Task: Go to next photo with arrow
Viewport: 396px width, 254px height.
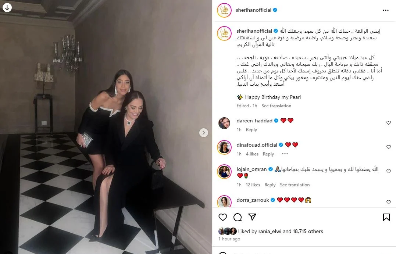Action: pos(204,133)
